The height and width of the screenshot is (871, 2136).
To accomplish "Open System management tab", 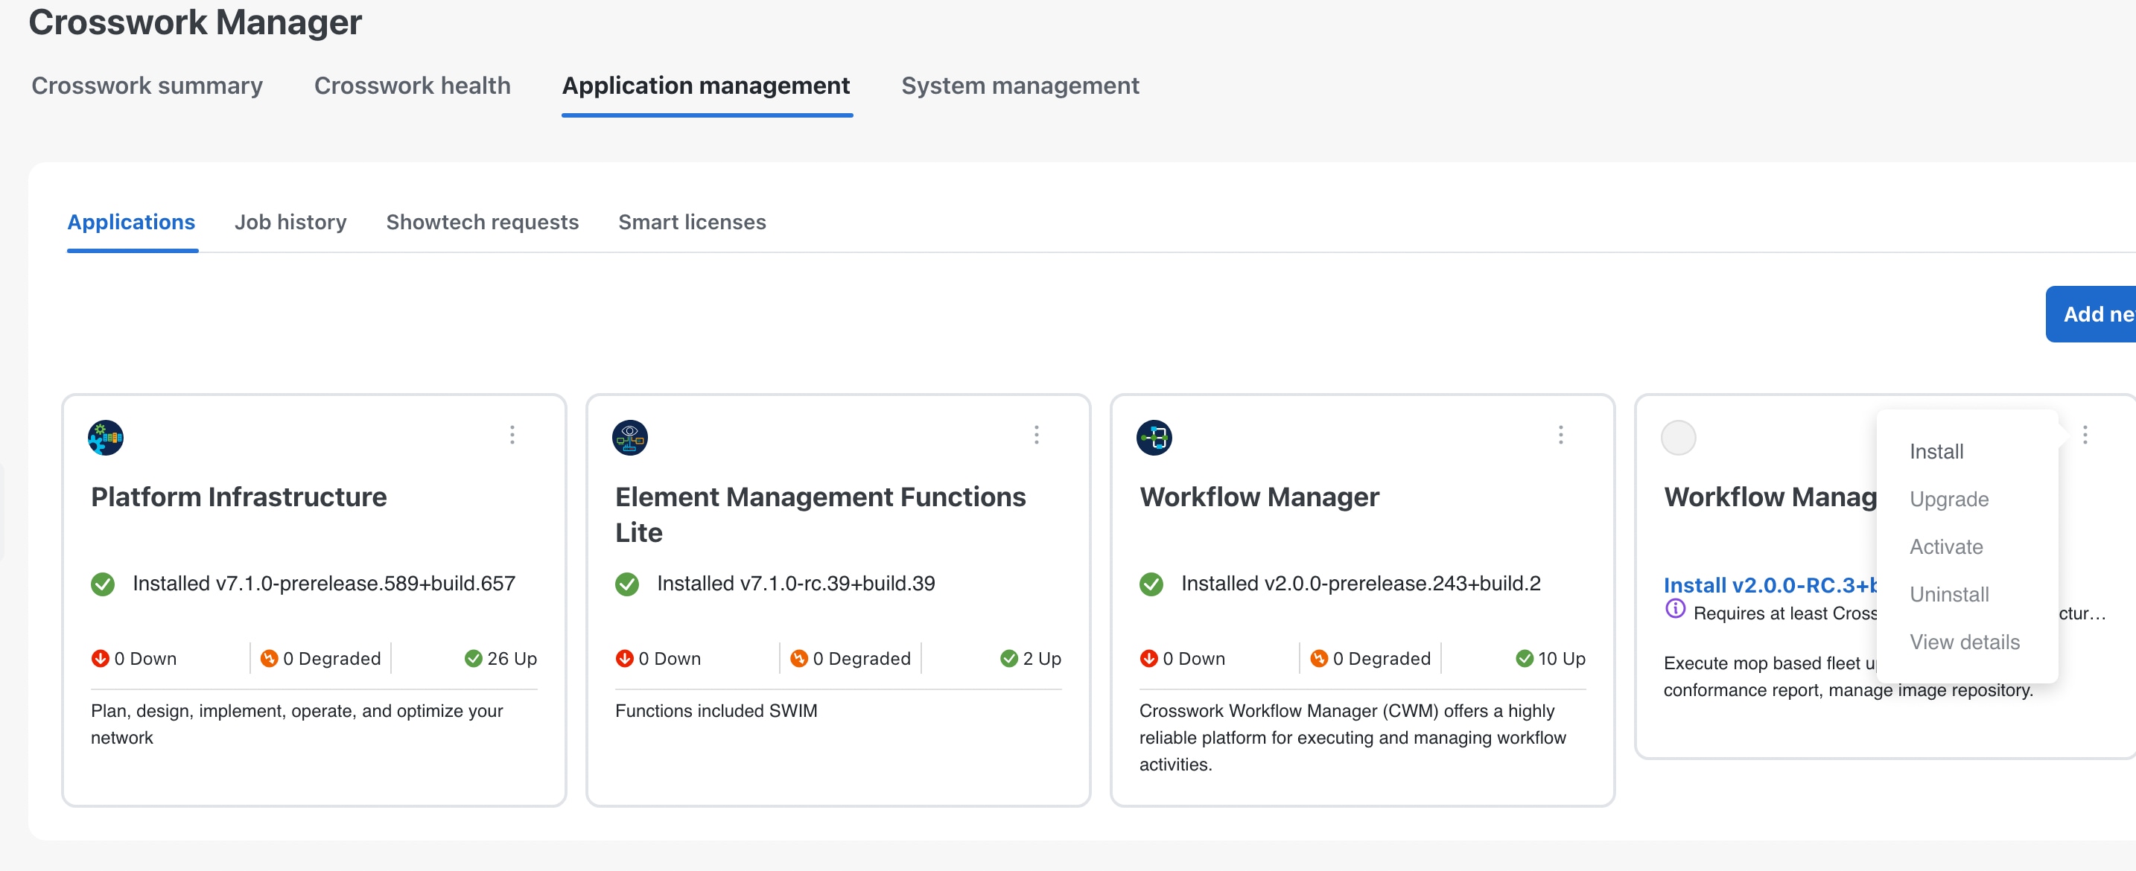I will (1020, 86).
